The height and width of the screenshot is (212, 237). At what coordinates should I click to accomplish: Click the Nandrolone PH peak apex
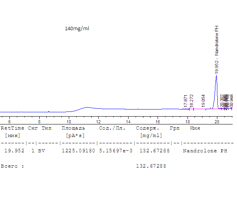[x=217, y=75]
